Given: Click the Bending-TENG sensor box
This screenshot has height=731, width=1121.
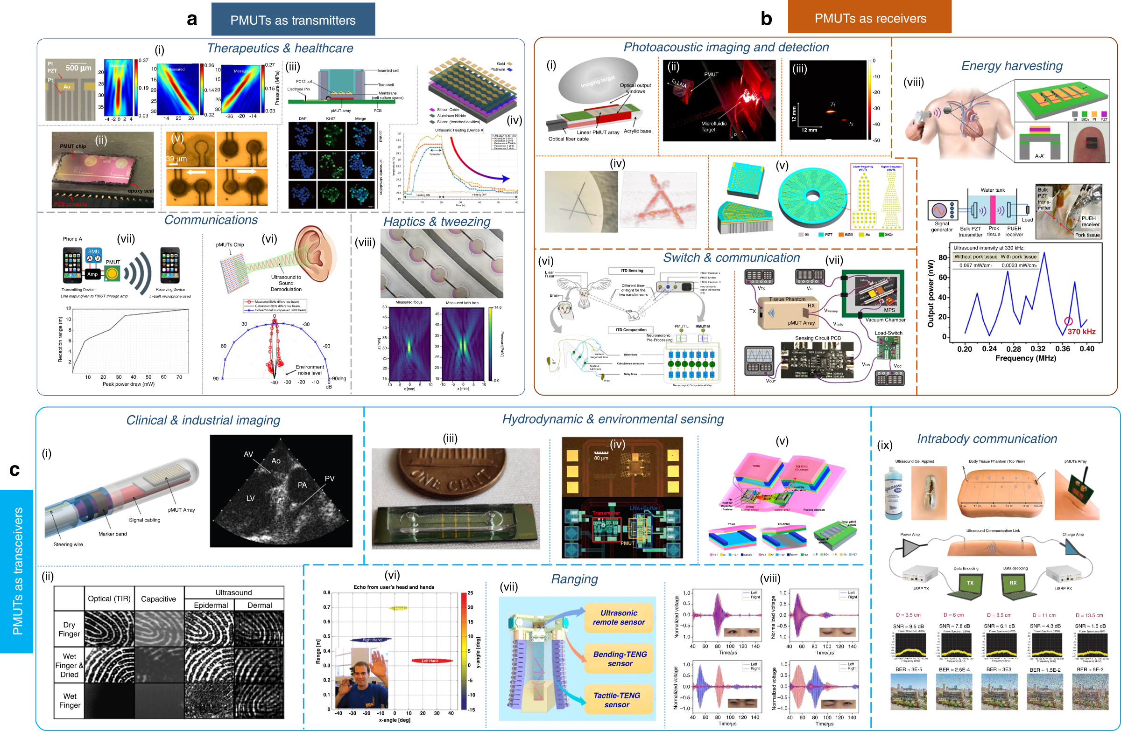Looking at the screenshot, I should click(x=620, y=659).
